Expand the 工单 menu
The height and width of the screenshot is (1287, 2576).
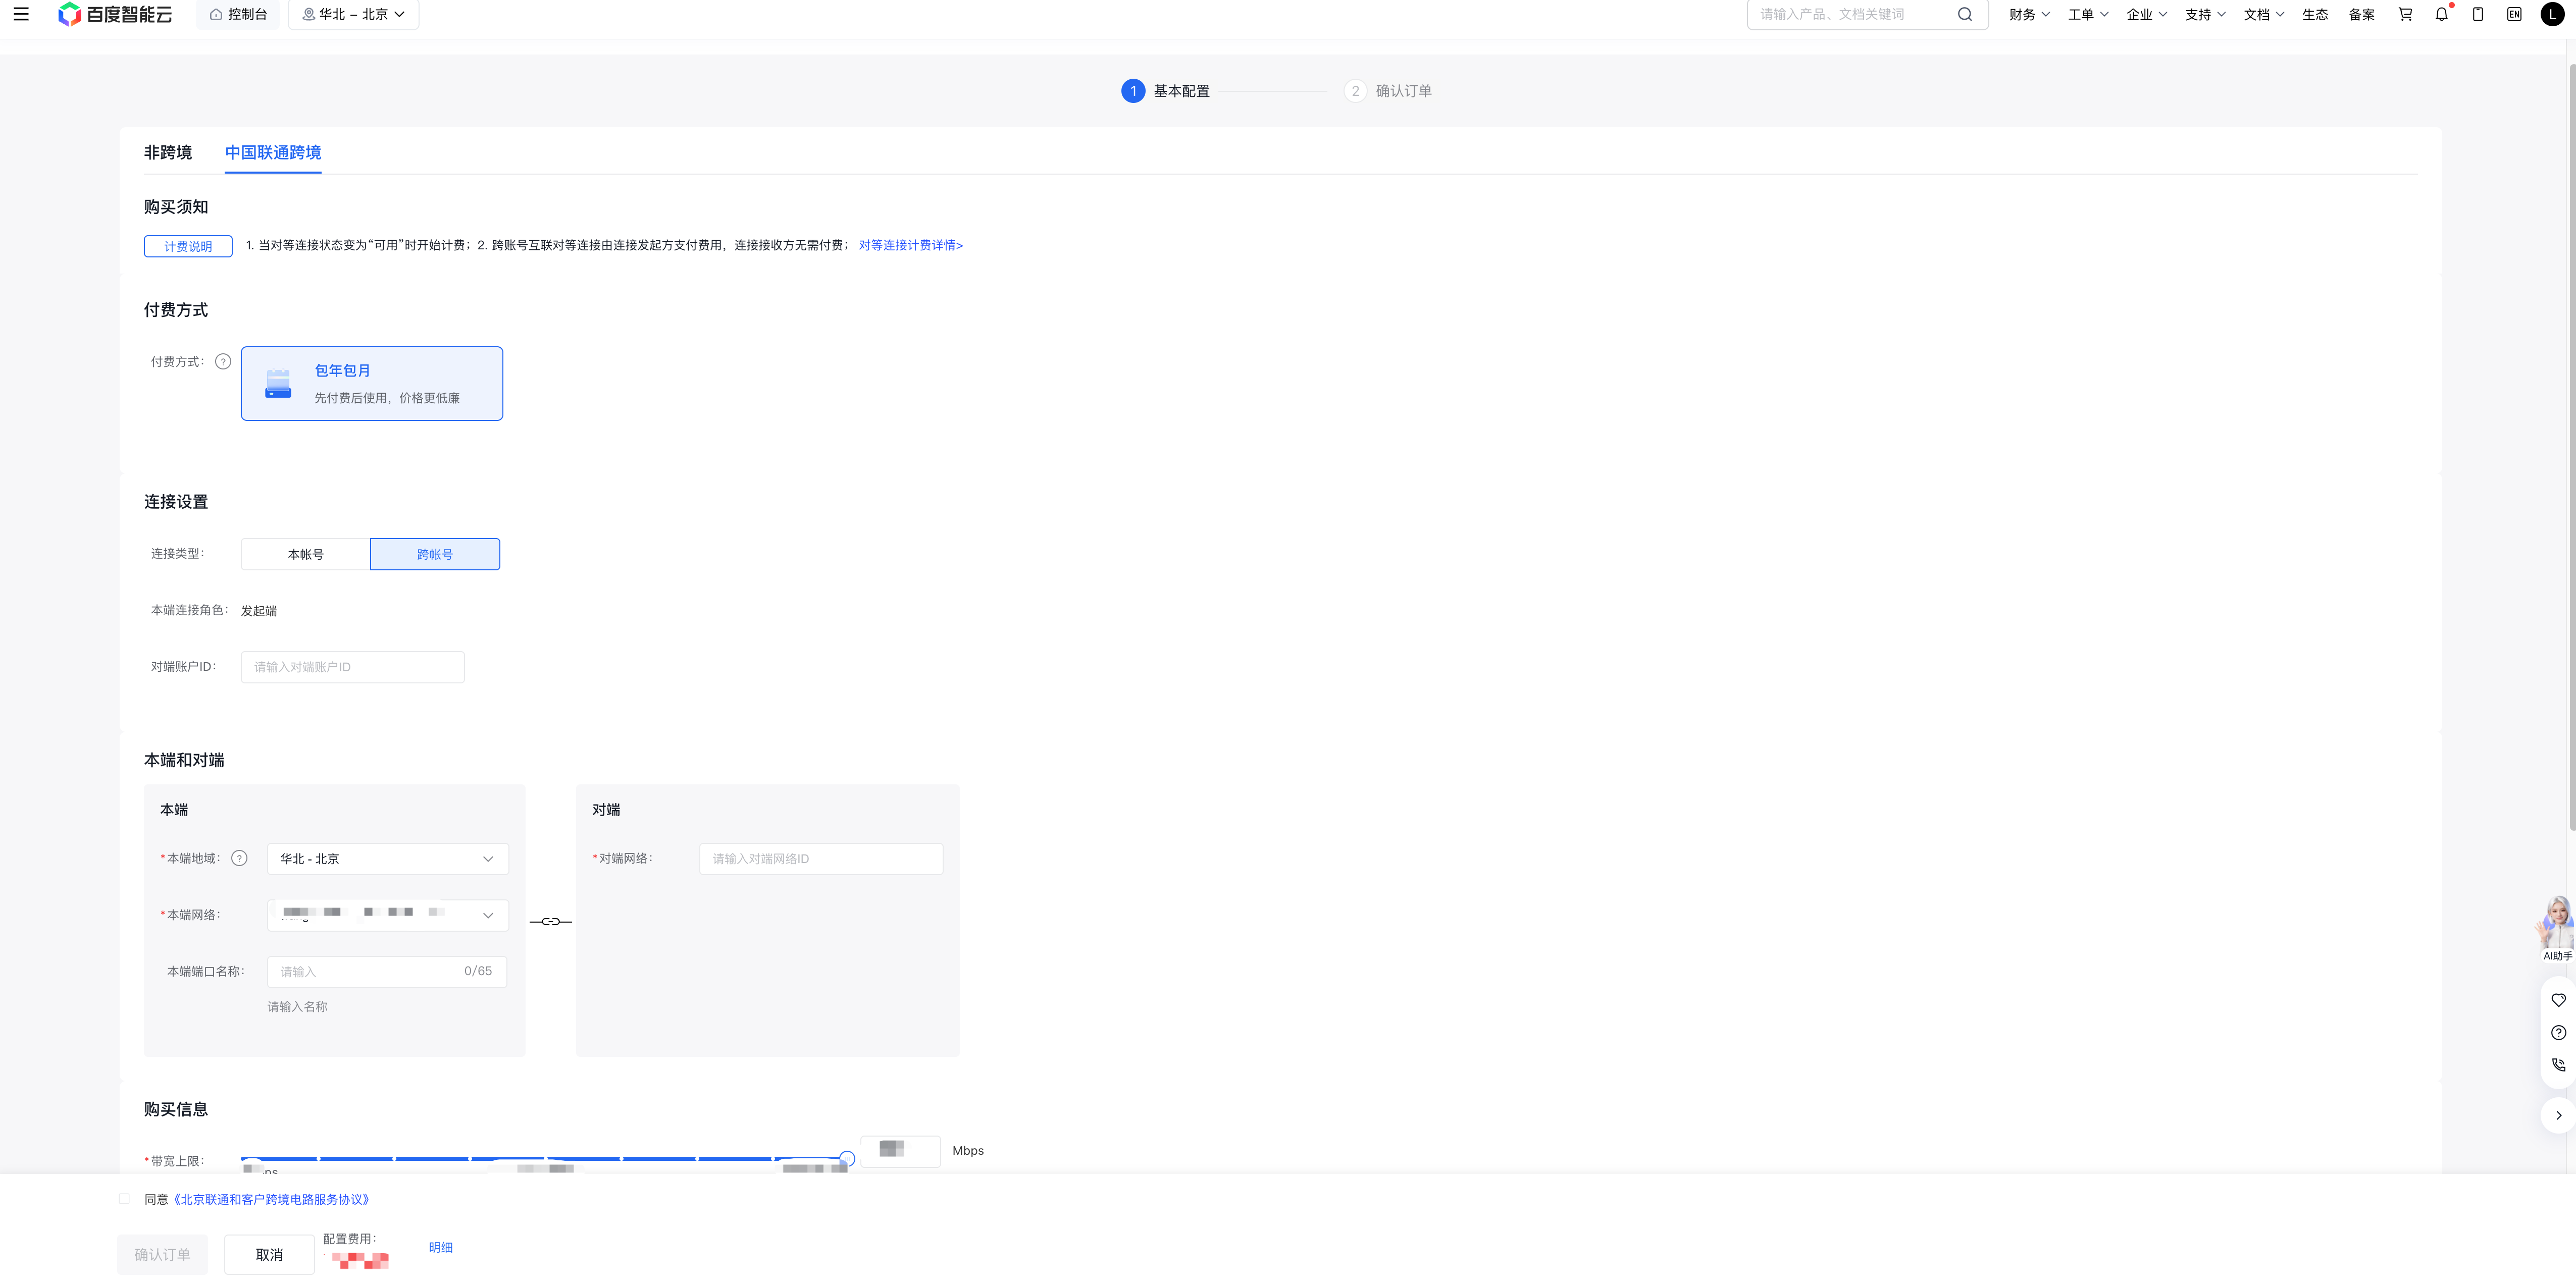2088,14
